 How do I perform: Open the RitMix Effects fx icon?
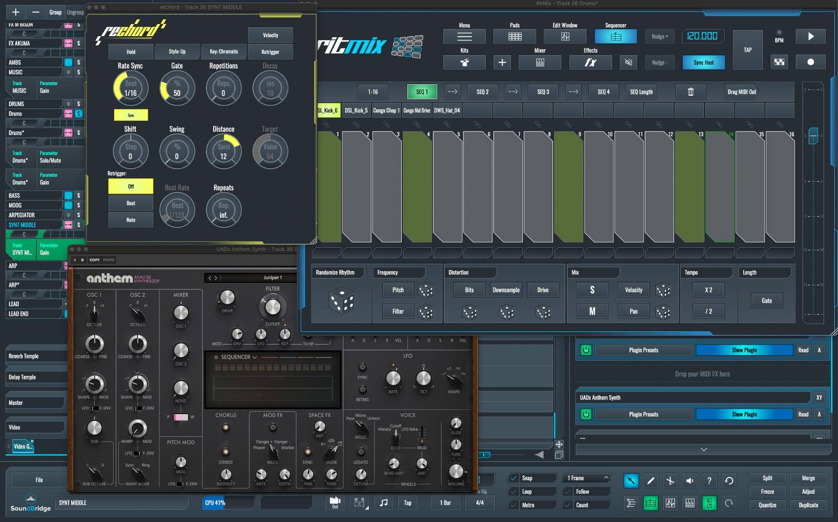590,62
